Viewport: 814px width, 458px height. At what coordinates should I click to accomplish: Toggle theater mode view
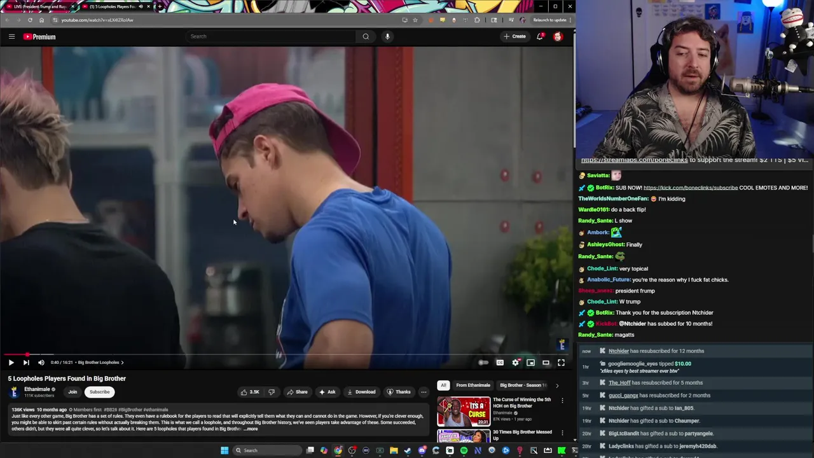coord(546,363)
